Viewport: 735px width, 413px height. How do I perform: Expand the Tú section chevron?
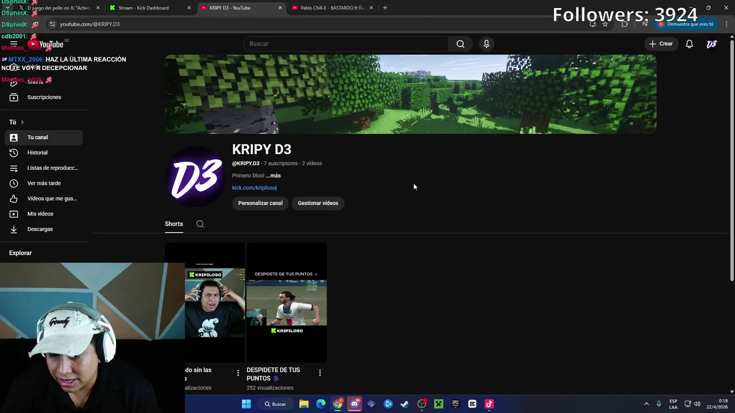tap(22, 122)
